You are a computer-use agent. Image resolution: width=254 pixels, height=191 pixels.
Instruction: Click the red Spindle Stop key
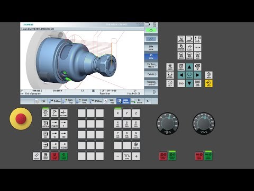click(x=163, y=157)
